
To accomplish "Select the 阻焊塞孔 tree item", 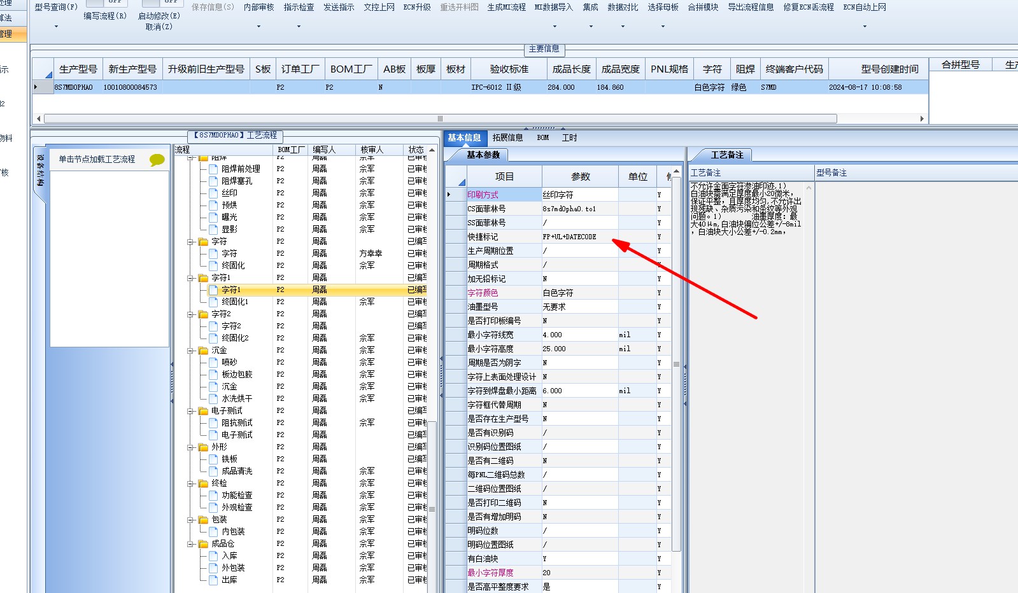I will 237,181.
